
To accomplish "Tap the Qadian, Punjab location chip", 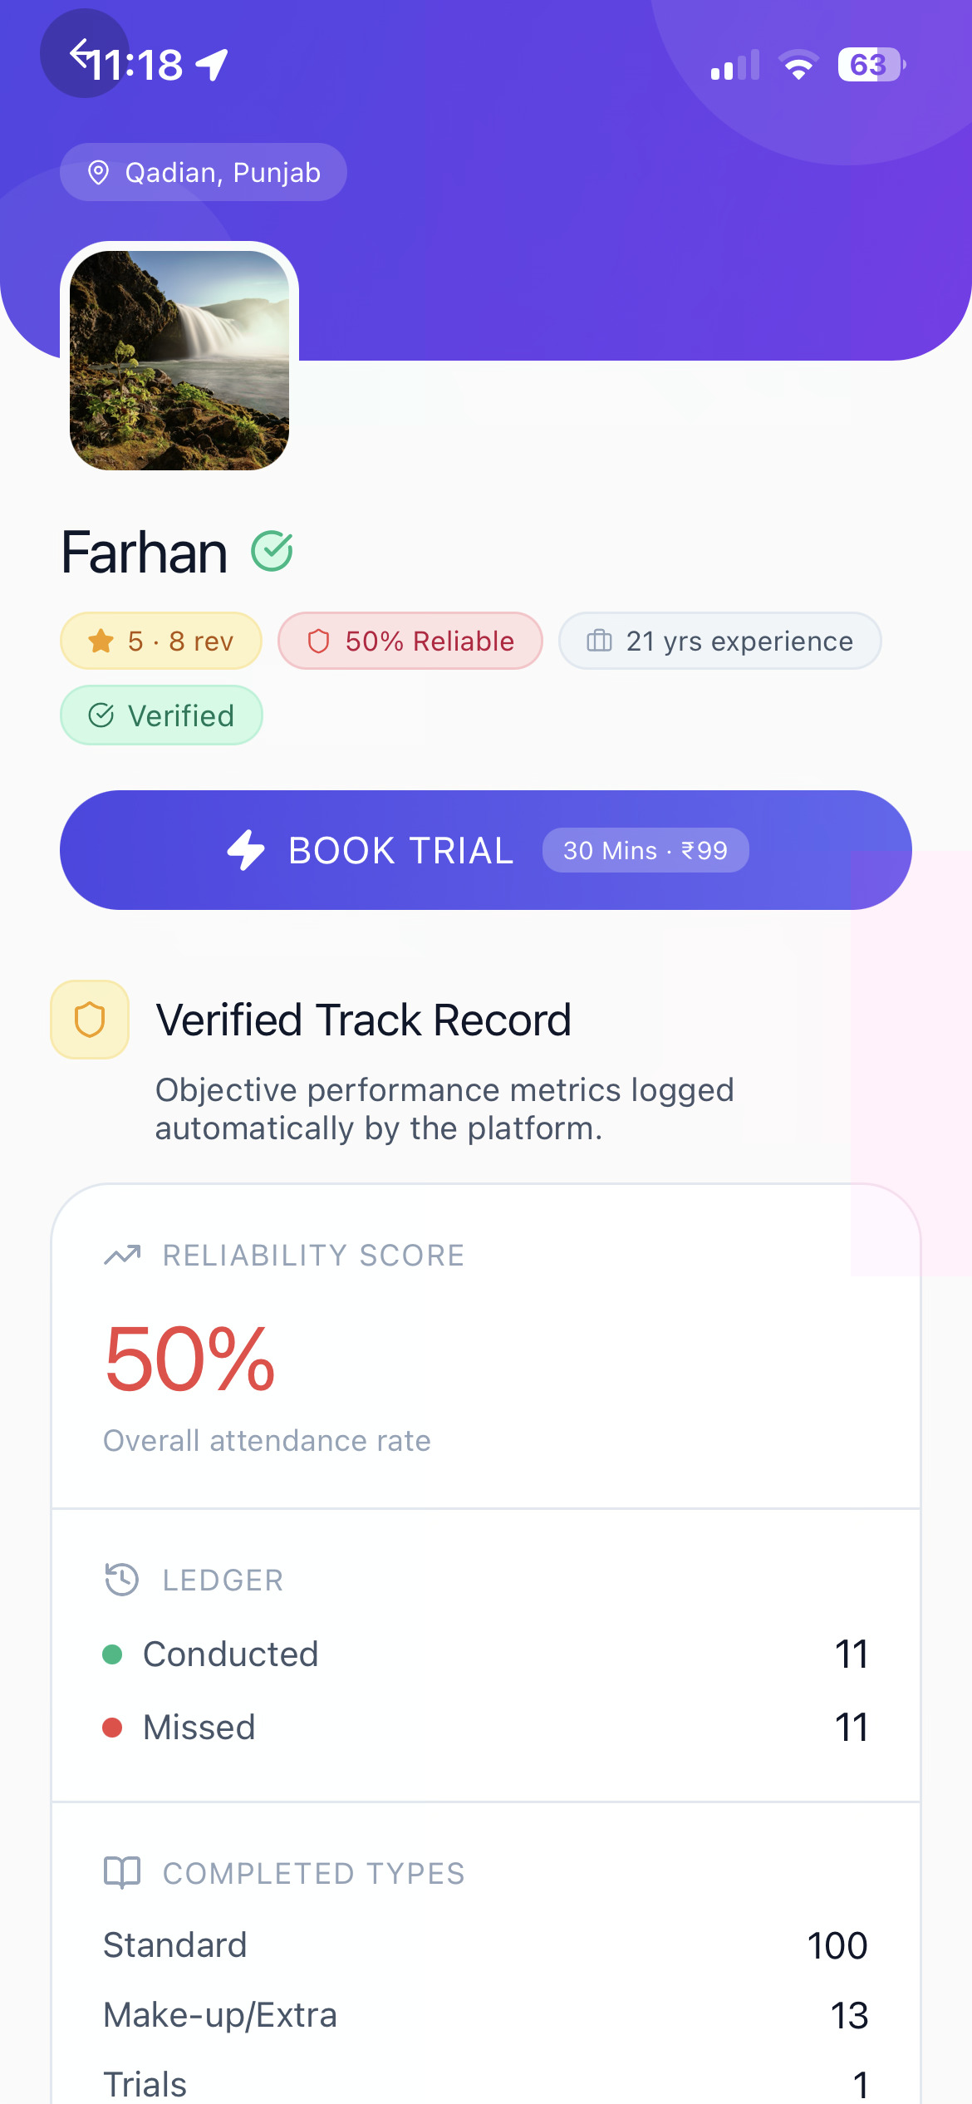I will tap(204, 172).
